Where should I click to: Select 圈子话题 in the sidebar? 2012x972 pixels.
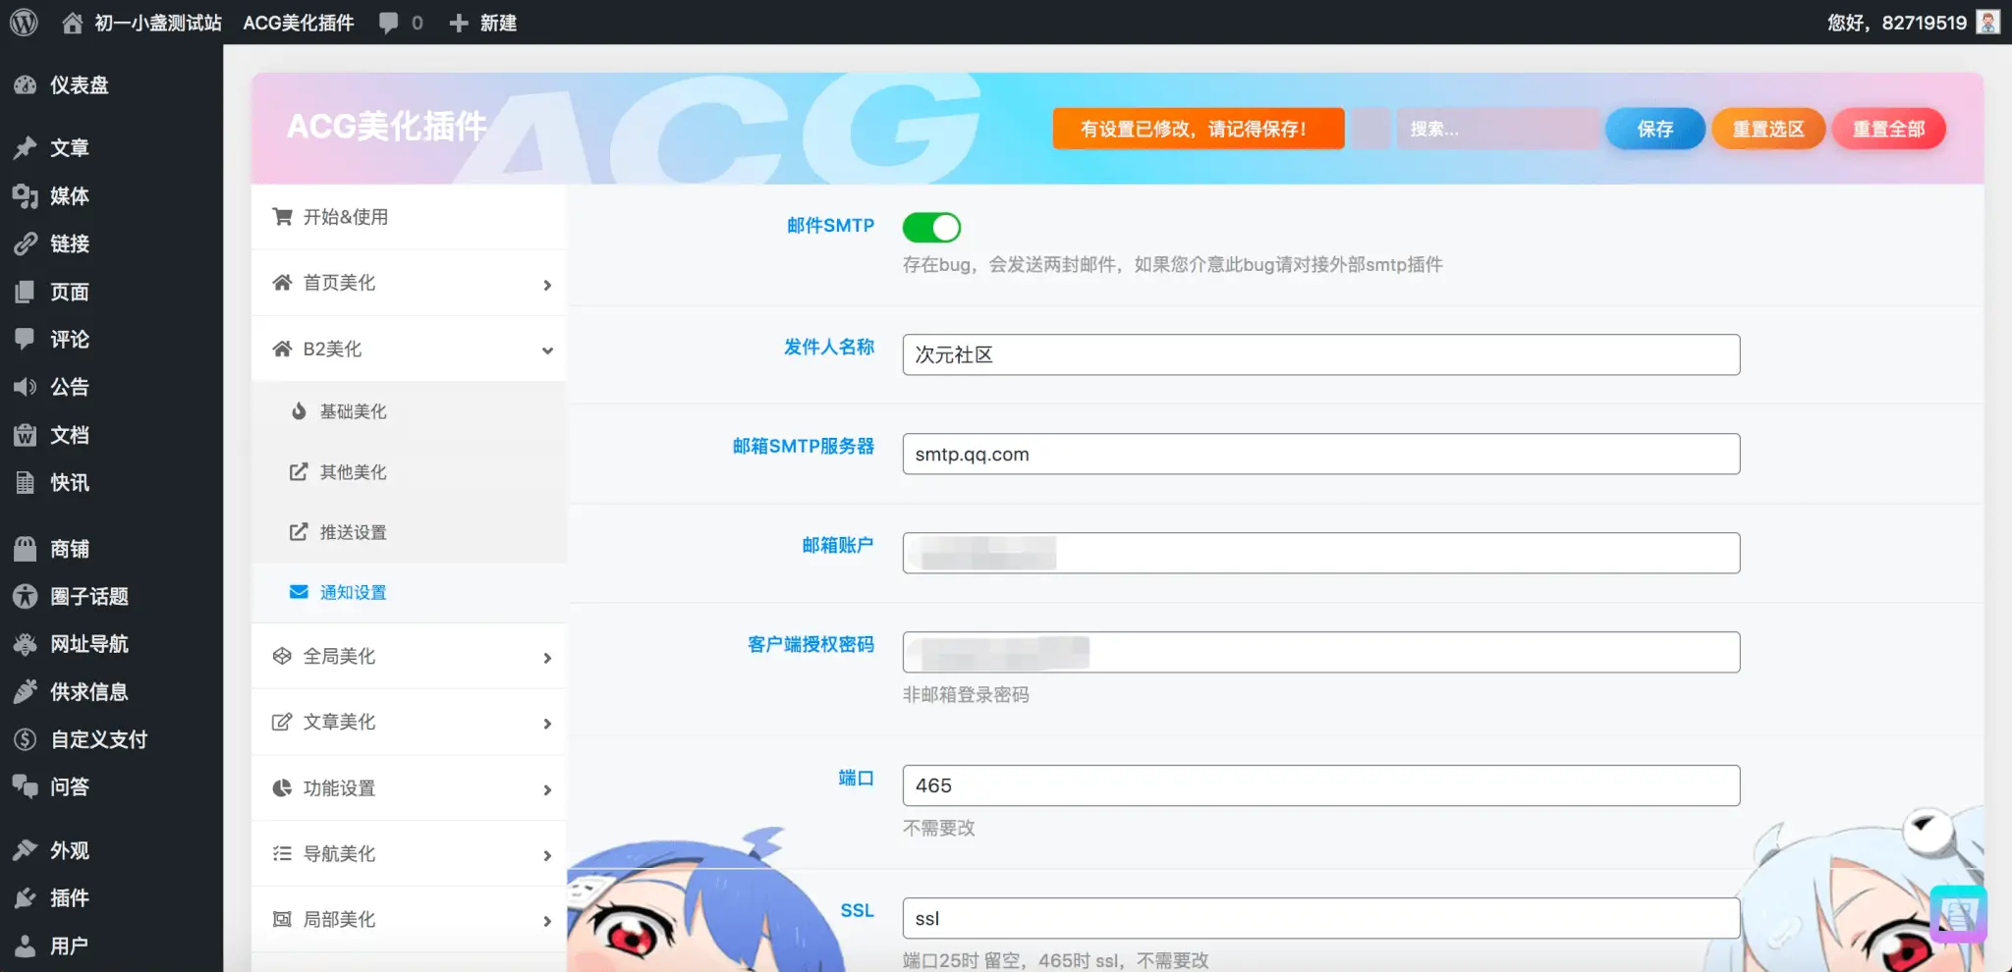point(88,596)
